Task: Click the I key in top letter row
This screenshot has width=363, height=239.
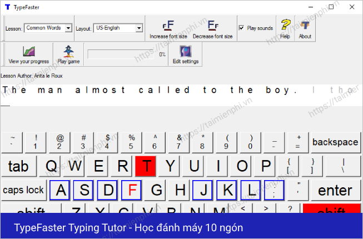Action: tap(217, 166)
